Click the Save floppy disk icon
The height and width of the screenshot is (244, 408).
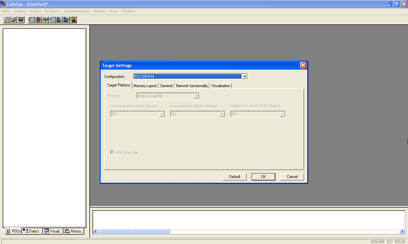pyautogui.click(x=21, y=20)
